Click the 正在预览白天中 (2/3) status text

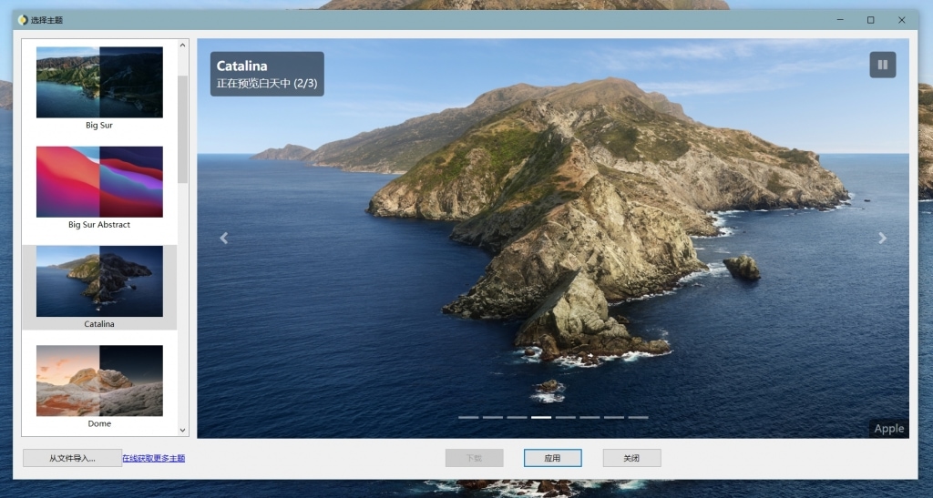tap(267, 83)
